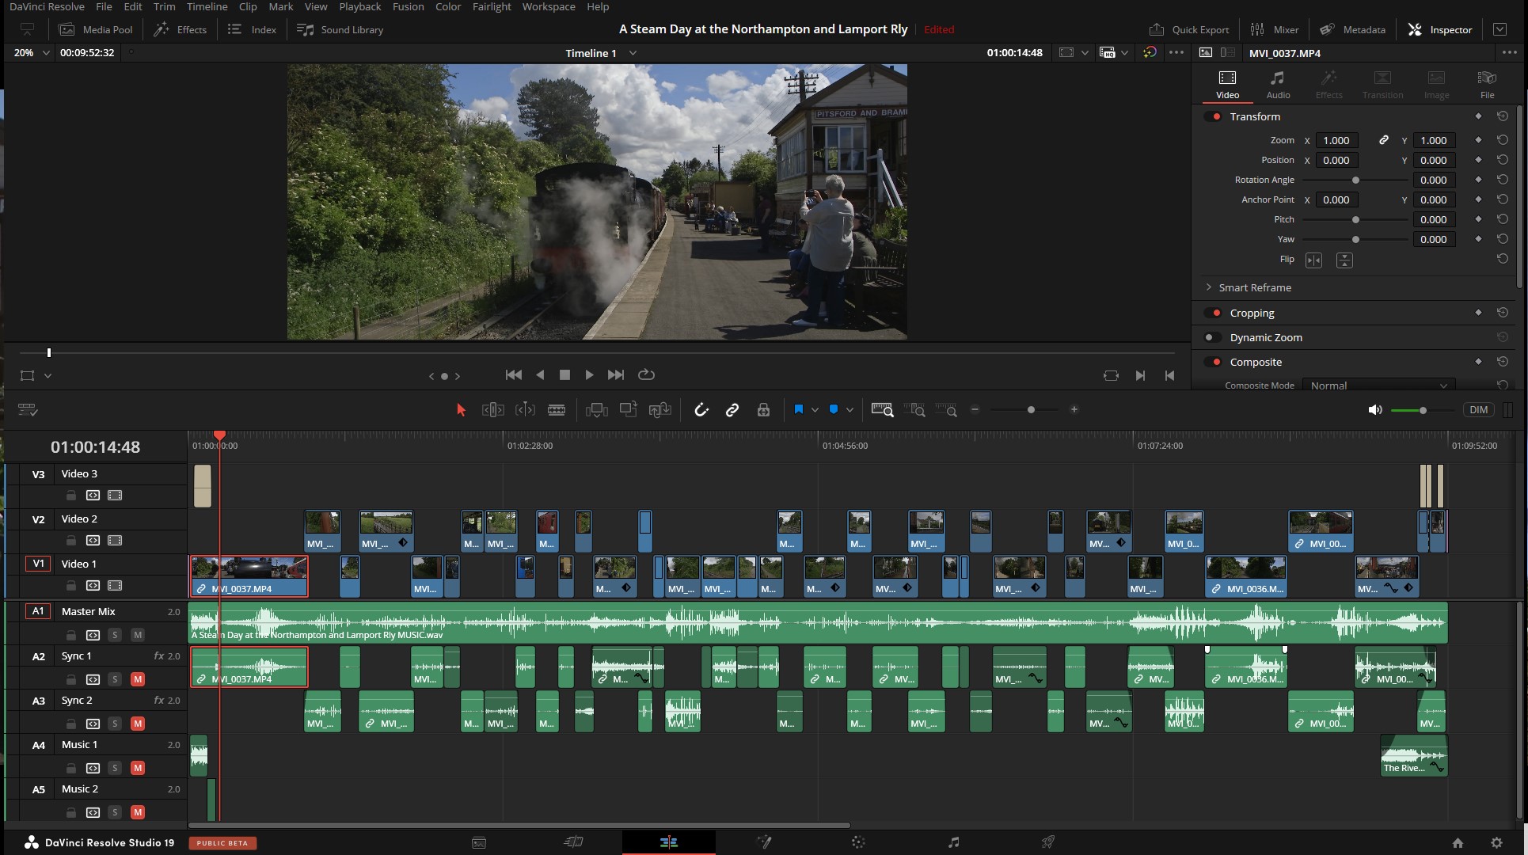This screenshot has height=855, width=1528.
Task: Open Metadata panel
Action: point(1352,29)
